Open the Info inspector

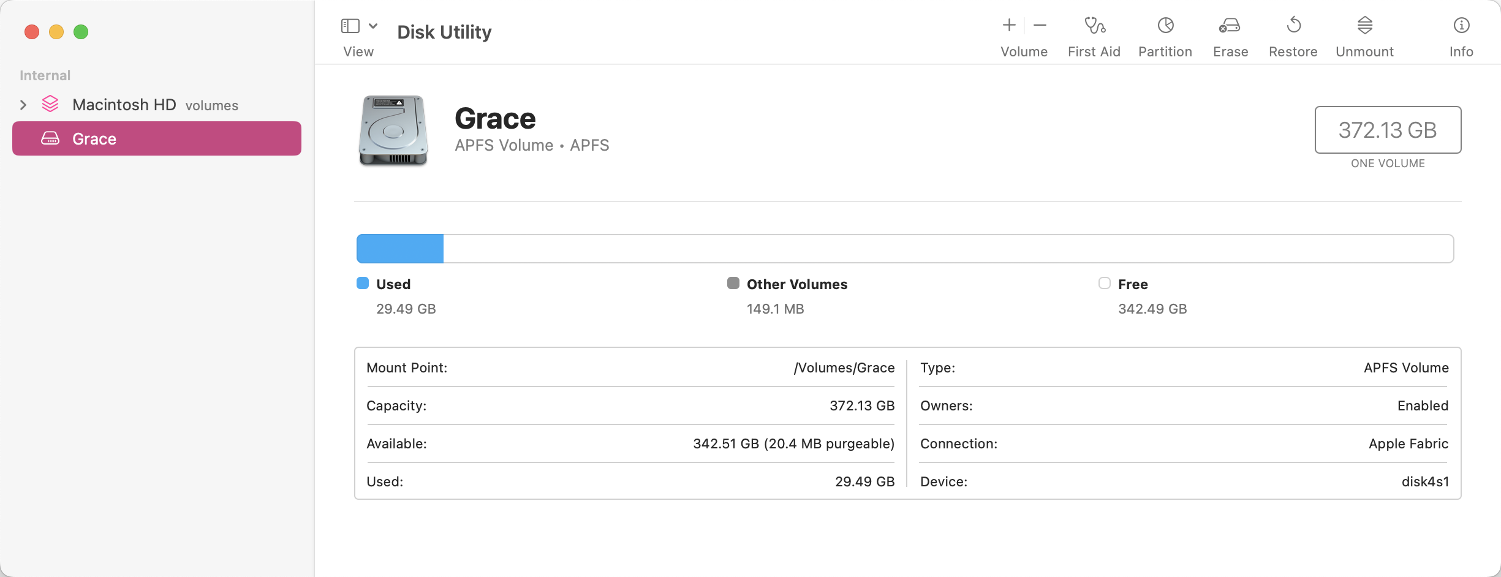(1461, 26)
